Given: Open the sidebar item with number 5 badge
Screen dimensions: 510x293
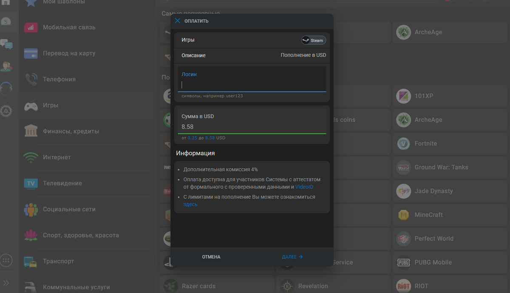Looking at the screenshot, I should [x=6, y=21].
